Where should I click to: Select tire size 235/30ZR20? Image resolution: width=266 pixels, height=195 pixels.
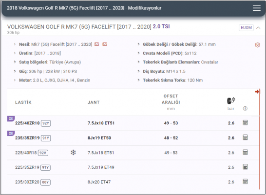[27, 182]
